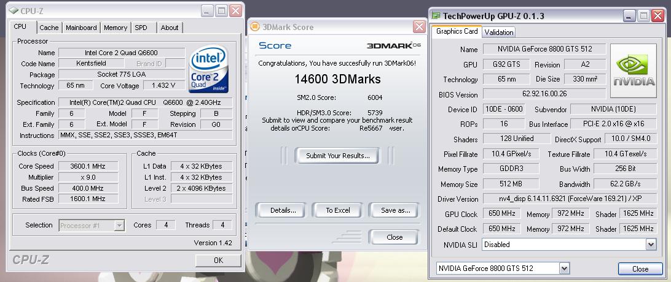Click the HDR/SM3.0 Score value 5739
The height and width of the screenshot is (282, 671).
coord(375,113)
